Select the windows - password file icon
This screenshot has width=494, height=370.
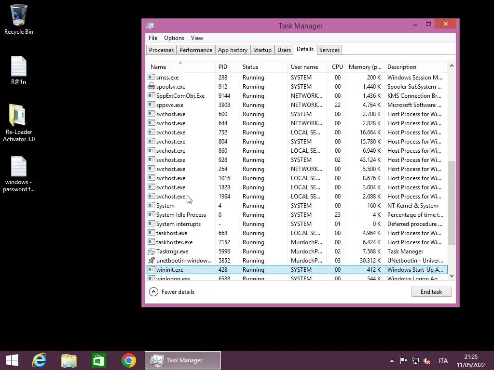coord(19,174)
